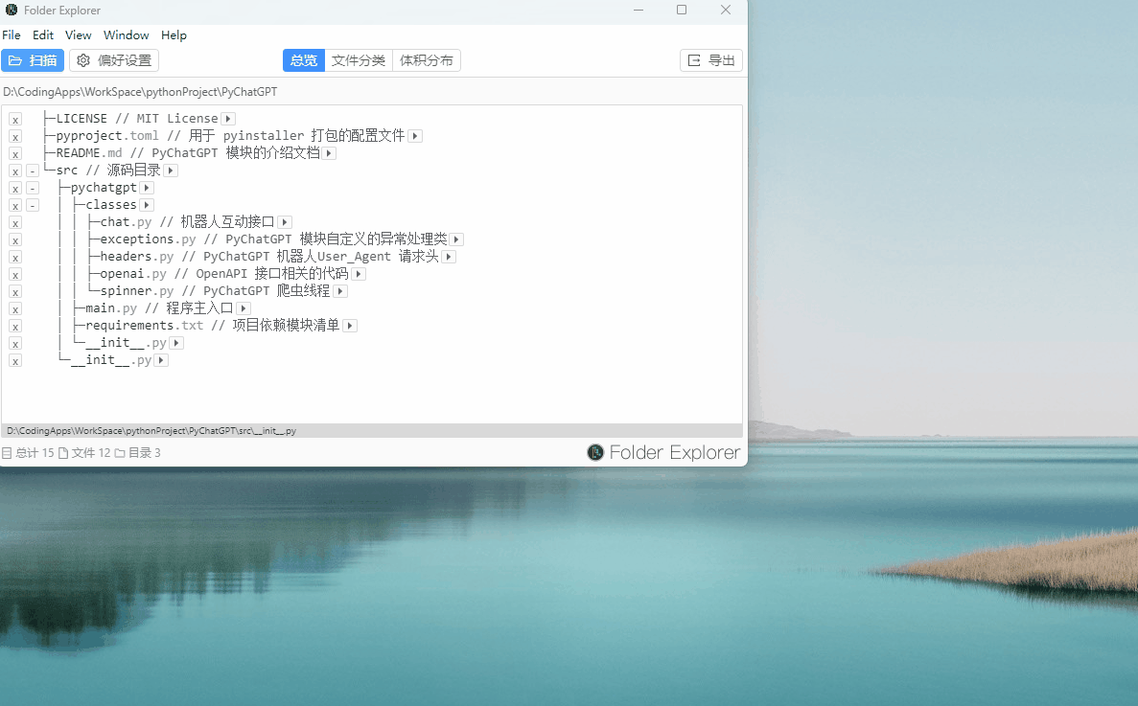This screenshot has width=1138, height=706.
Task: Open the Window menu
Action: 127,34
